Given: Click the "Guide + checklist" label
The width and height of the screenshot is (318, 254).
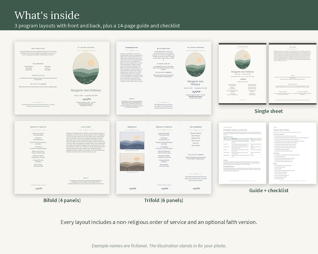Looking at the screenshot, I should tap(269, 190).
